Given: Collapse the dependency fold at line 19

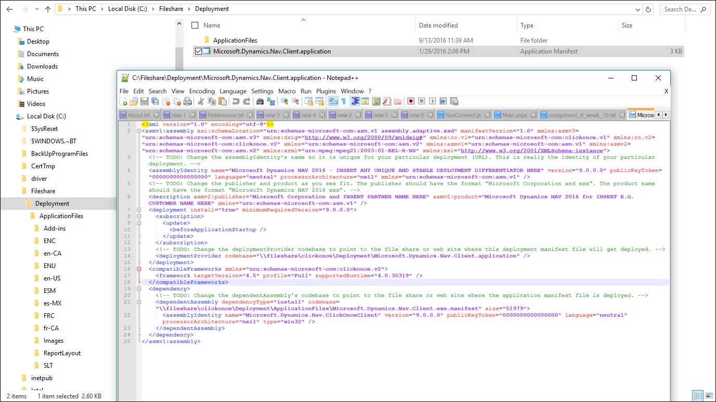Looking at the screenshot, I should pyautogui.click(x=138, y=288).
